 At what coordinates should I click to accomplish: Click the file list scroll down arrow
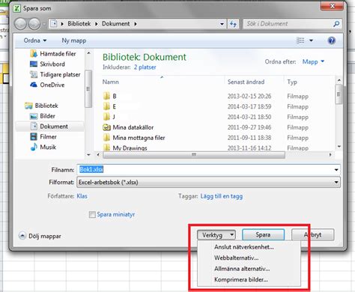click(339, 147)
